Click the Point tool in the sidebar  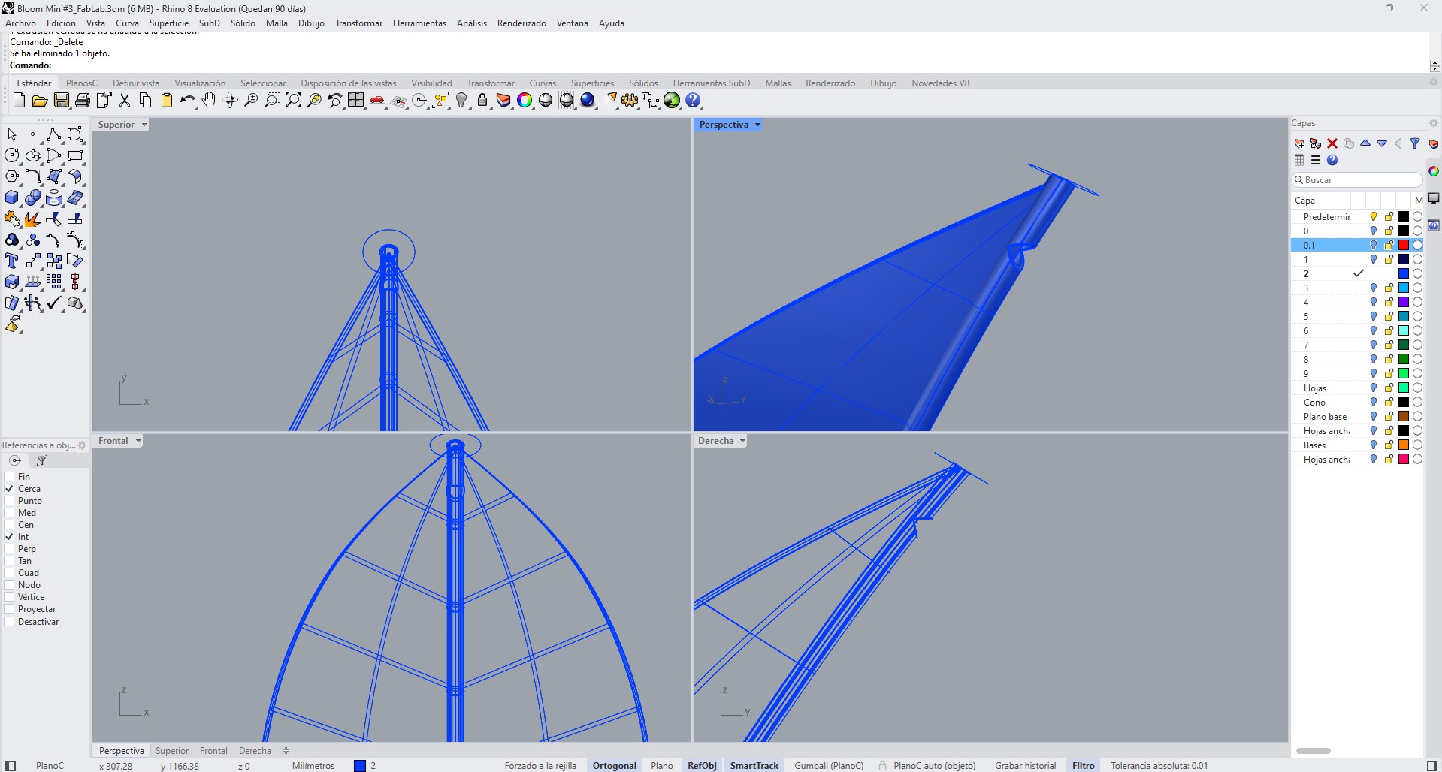[33, 134]
